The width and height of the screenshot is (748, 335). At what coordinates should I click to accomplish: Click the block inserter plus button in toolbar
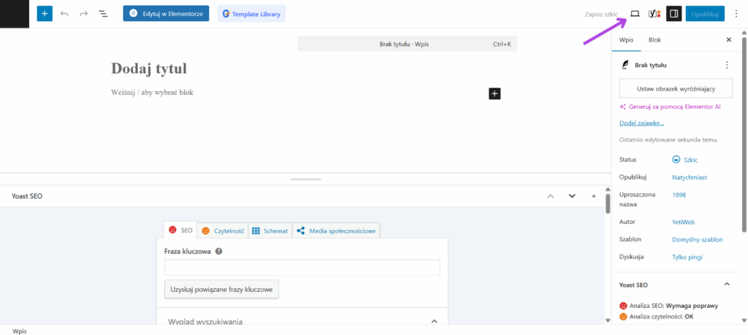pyautogui.click(x=45, y=14)
